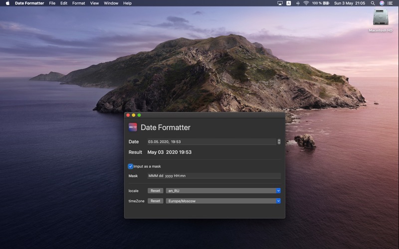This screenshot has height=249, width=399.
Task: Open the Apple menu
Action: click(7, 3)
